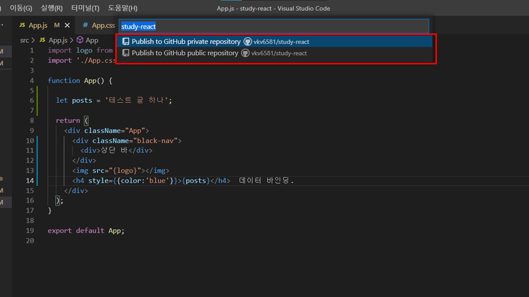
Task: Click GitHub logo beside private option's vkv6581/study-react
Action: 248,41
